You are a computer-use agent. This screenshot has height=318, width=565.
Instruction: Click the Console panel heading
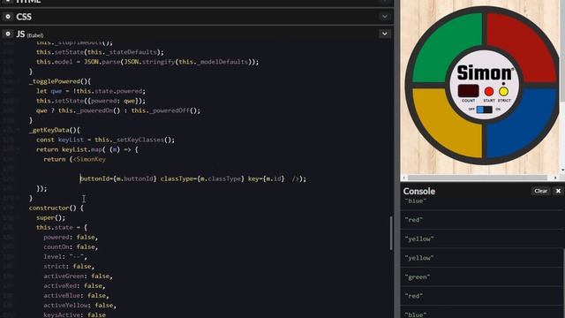pyautogui.click(x=419, y=191)
